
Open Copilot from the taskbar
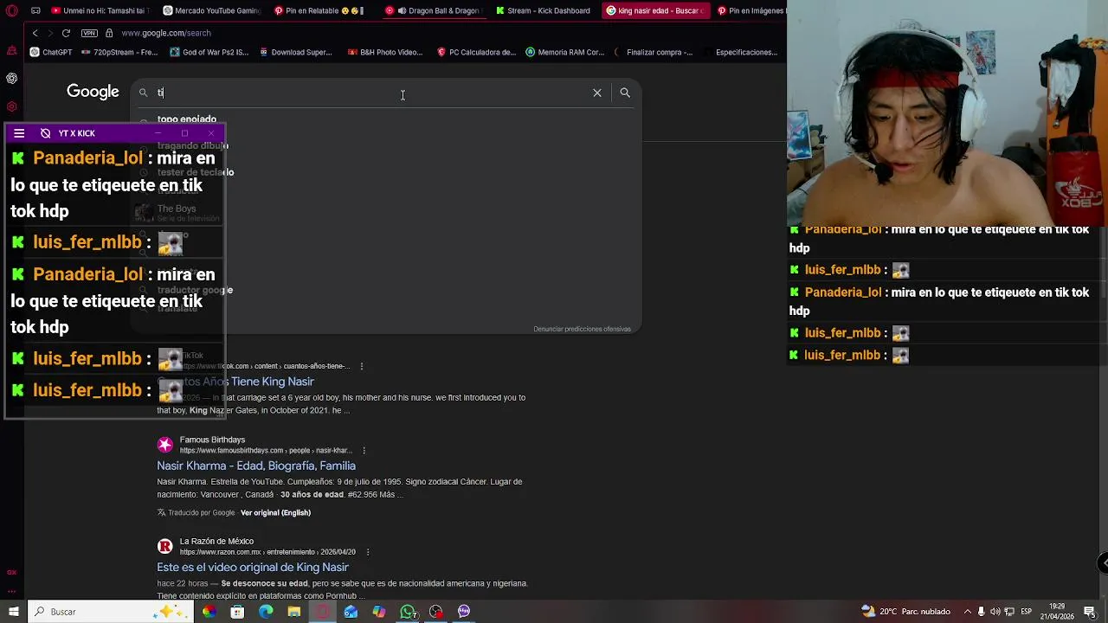point(379,612)
